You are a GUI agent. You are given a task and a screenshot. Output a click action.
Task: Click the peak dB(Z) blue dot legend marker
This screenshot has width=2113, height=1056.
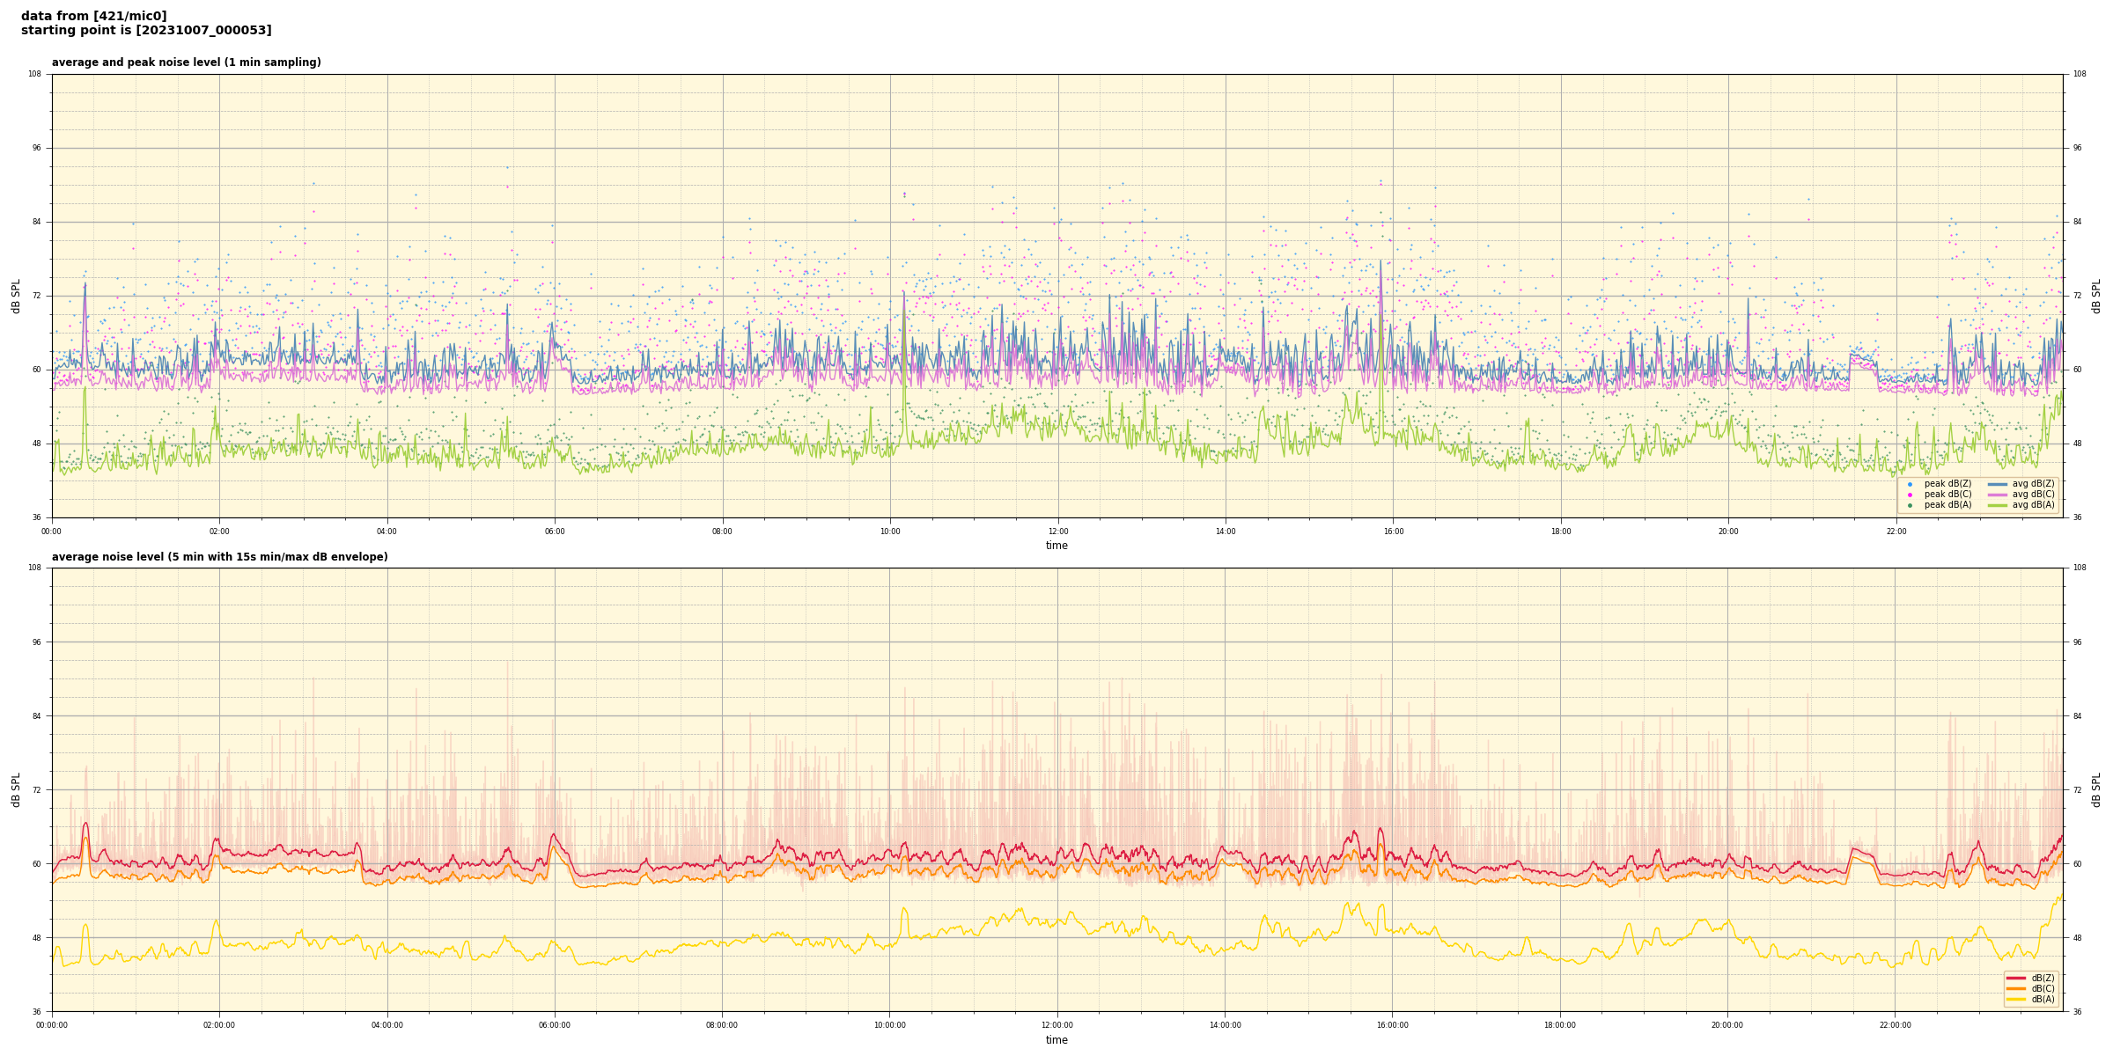pyautogui.click(x=1910, y=484)
